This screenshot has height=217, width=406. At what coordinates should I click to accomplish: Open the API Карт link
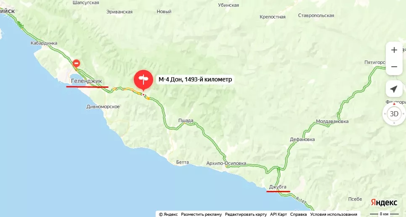tap(279, 214)
